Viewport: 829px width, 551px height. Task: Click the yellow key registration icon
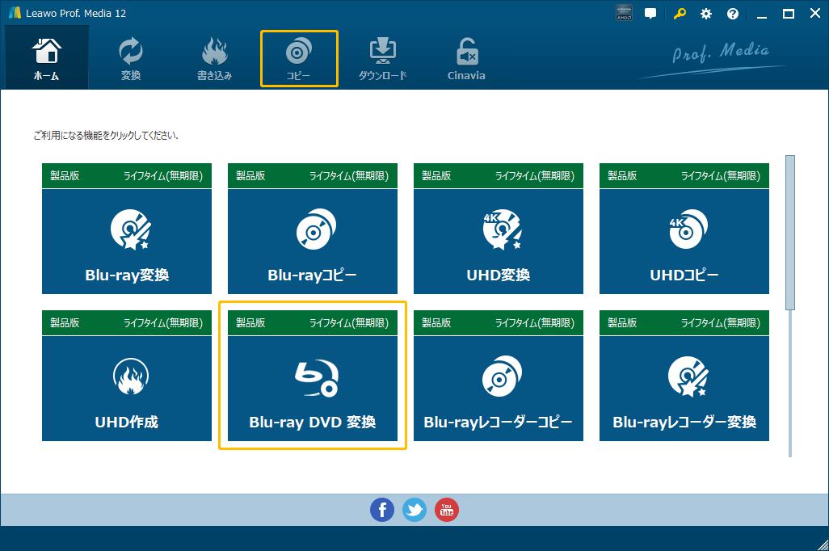pyautogui.click(x=680, y=14)
